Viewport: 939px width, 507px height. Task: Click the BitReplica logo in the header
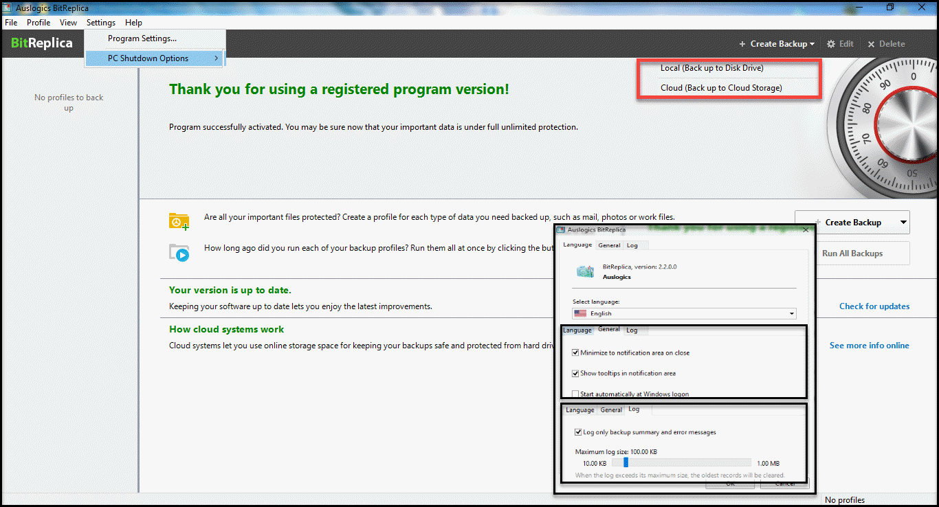[42, 43]
